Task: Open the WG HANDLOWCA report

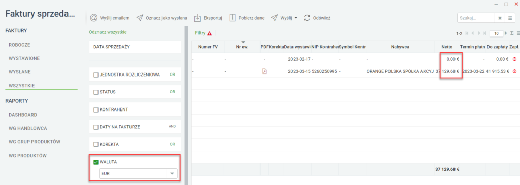Action: [28, 128]
